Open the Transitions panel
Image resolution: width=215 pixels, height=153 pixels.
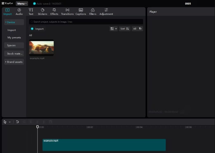67,12
